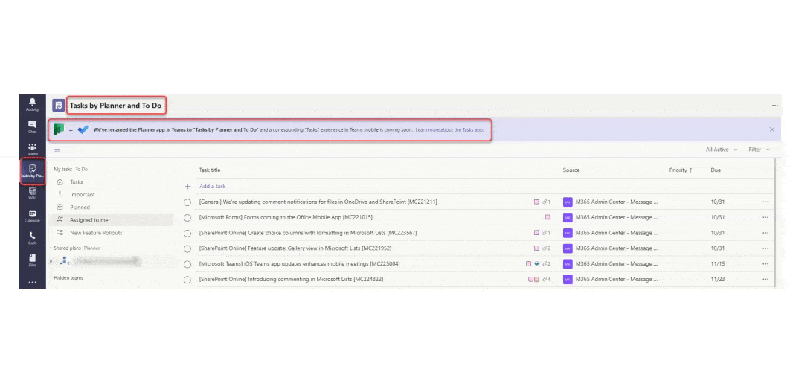Open Chat in the sidebar
The width and height of the screenshot is (790, 369).
pyautogui.click(x=32, y=126)
